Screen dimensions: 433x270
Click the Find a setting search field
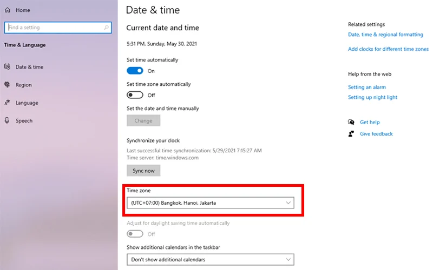point(53,28)
